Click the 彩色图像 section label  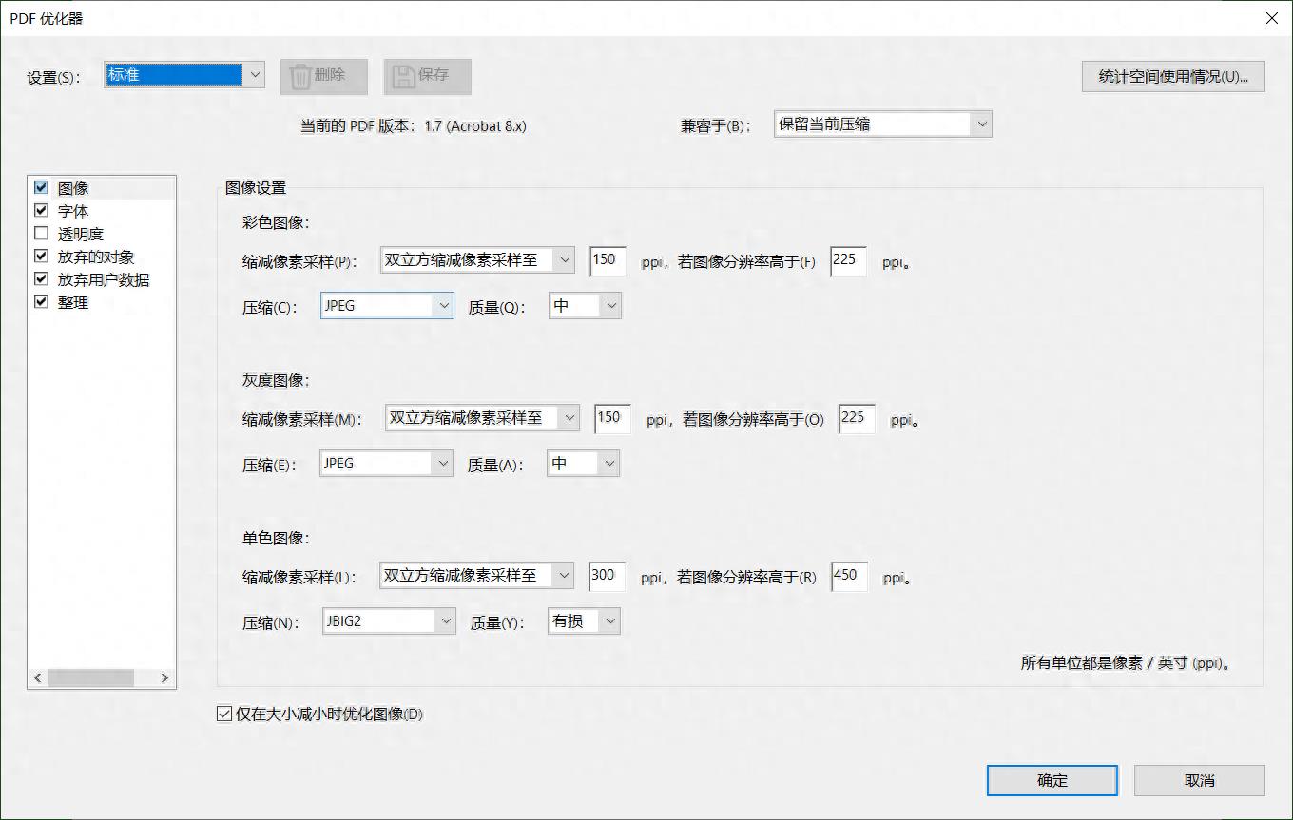pos(277,223)
